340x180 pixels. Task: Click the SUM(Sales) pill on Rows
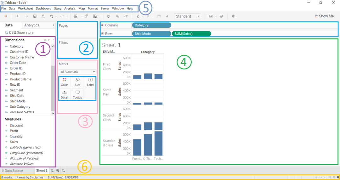[x=191, y=34]
